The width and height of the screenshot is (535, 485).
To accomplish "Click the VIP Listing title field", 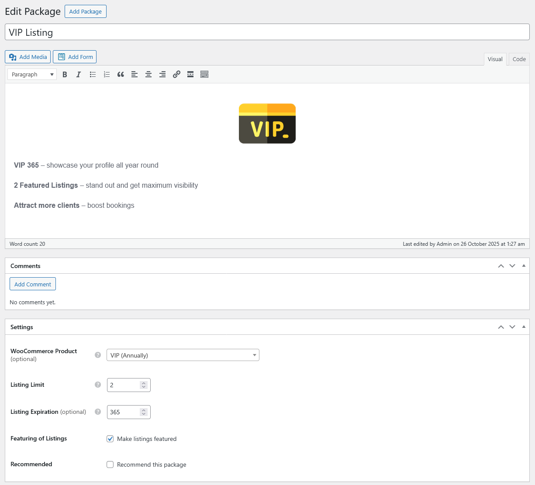I will (x=267, y=32).
